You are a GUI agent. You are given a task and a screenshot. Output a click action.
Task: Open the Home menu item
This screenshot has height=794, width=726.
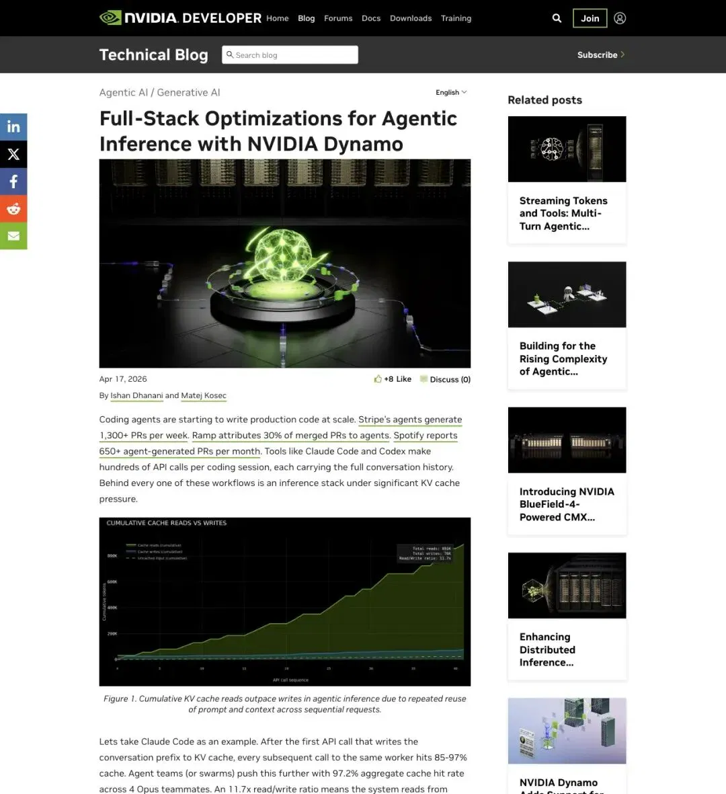click(278, 18)
